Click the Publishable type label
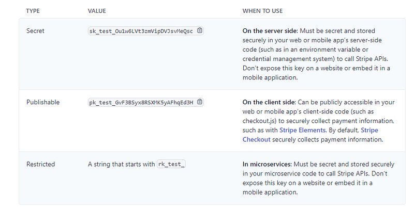This screenshot has width=414, height=211. pyautogui.click(x=43, y=102)
